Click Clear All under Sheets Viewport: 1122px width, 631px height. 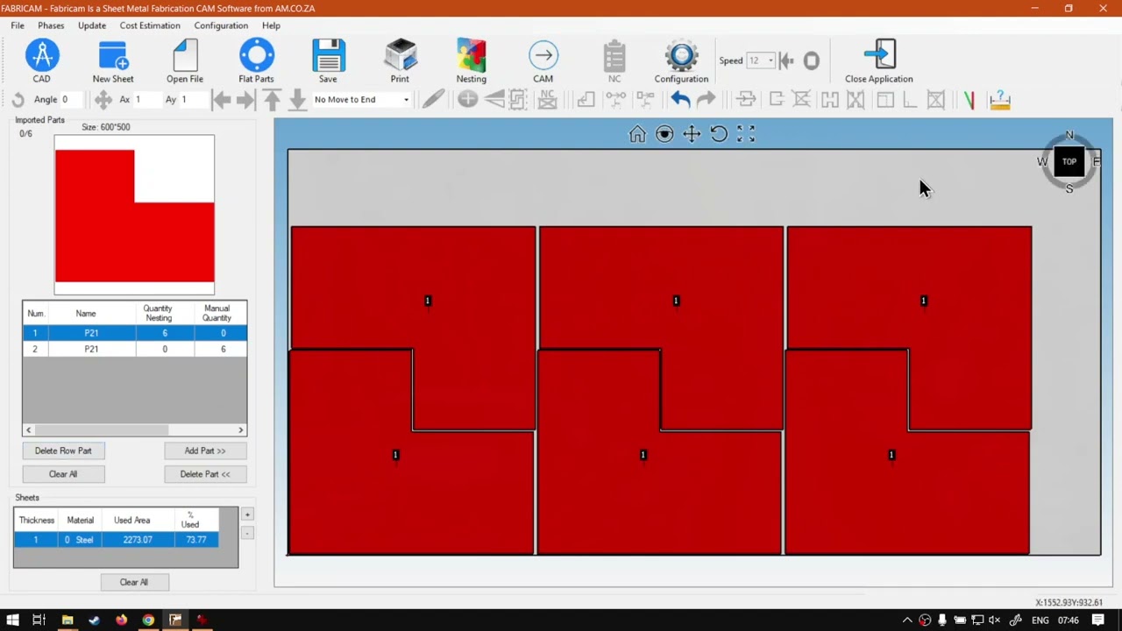134,582
